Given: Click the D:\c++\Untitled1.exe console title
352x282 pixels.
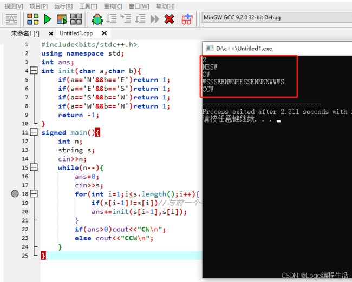Looking at the screenshot, I should (244, 49).
